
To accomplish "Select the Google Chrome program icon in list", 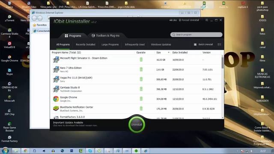I will [x=56, y=99].
